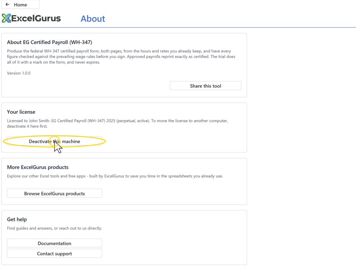Open the Documentation button

click(x=55, y=243)
